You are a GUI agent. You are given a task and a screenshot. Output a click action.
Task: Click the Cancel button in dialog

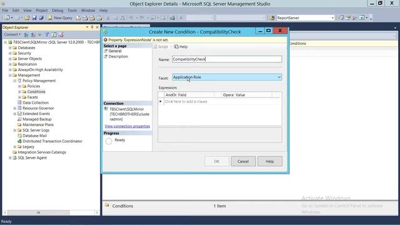[x=243, y=161]
